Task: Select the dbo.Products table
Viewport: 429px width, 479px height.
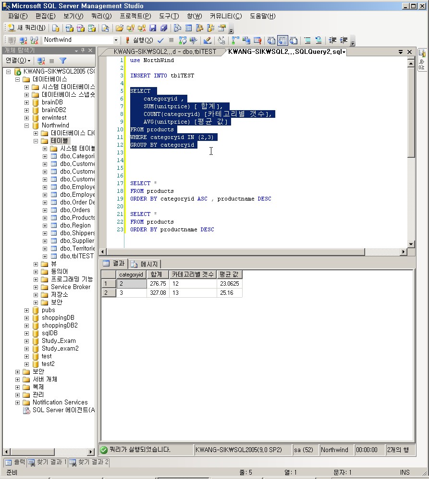Action: tap(77, 218)
